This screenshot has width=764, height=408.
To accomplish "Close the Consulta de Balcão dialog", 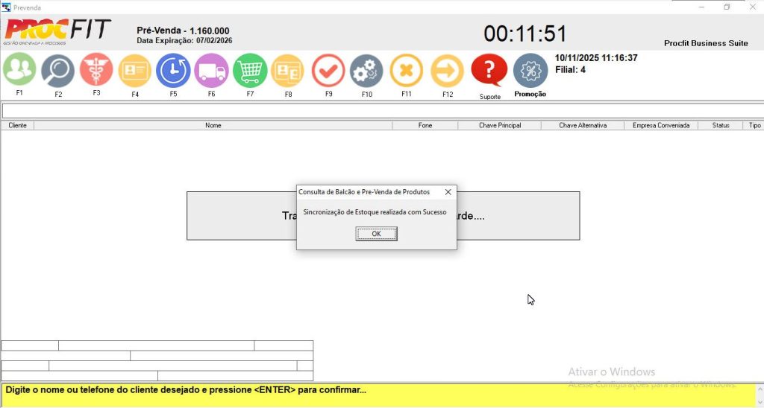I will pos(448,192).
